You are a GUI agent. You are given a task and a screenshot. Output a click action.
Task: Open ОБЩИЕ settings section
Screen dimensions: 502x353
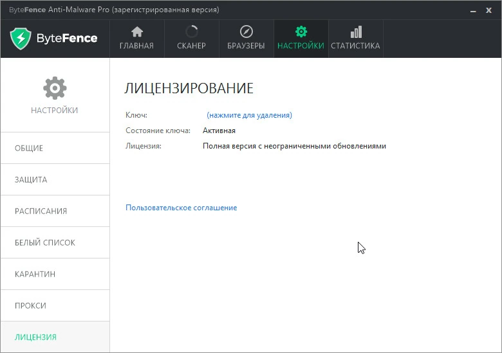(x=55, y=148)
